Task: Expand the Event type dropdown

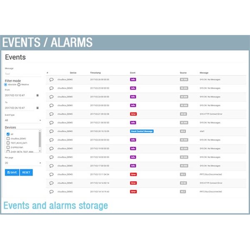Action: point(23,120)
